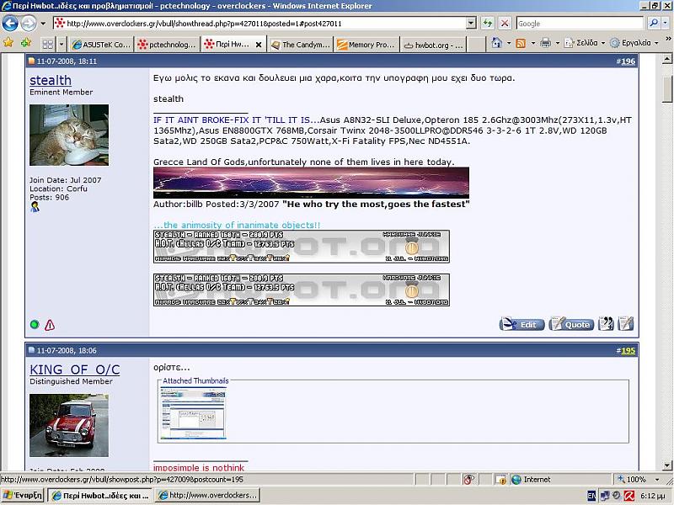Switch to the hwbot.org tab
Screen dimensions: 674x505
(x=433, y=45)
